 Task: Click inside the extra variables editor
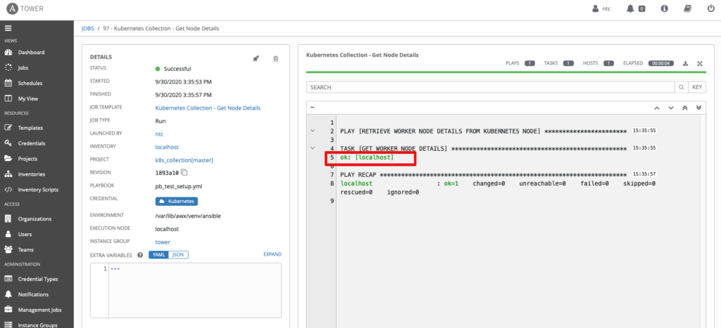[x=194, y=290]
